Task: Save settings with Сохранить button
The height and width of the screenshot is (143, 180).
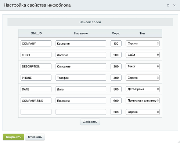Action: (14, 137)
